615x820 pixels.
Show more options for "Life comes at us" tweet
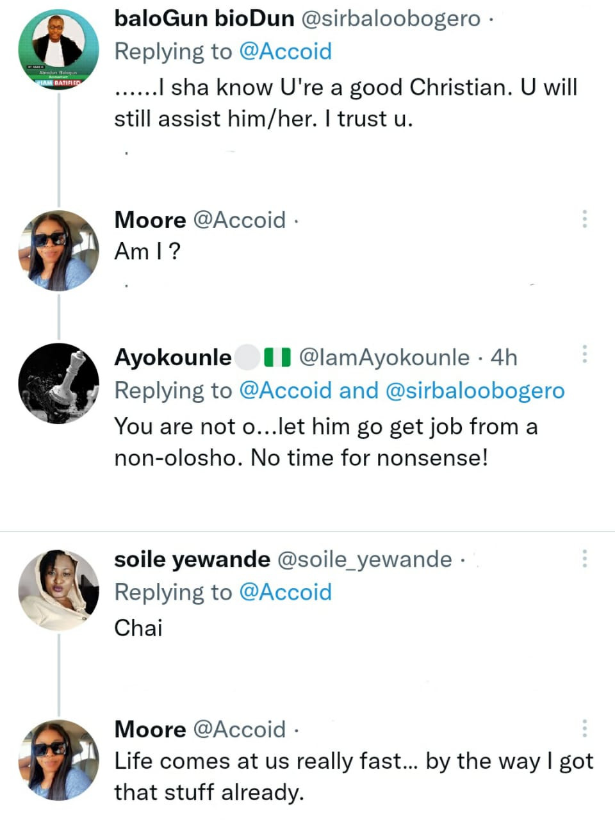[x=584, y=728]
